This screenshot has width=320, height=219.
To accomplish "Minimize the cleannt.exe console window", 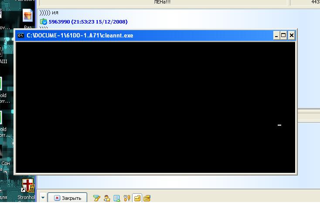I will pyautogui.click(x=276, y=36).
